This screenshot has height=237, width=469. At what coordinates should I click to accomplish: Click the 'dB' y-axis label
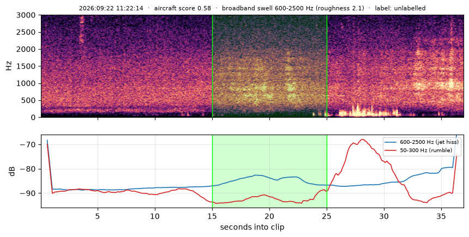(x=12, y=171)
